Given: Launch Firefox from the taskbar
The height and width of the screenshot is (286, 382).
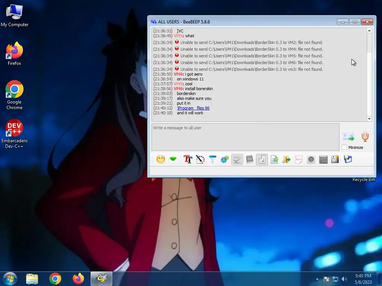Looking at the screenshot, I should 78,279.
